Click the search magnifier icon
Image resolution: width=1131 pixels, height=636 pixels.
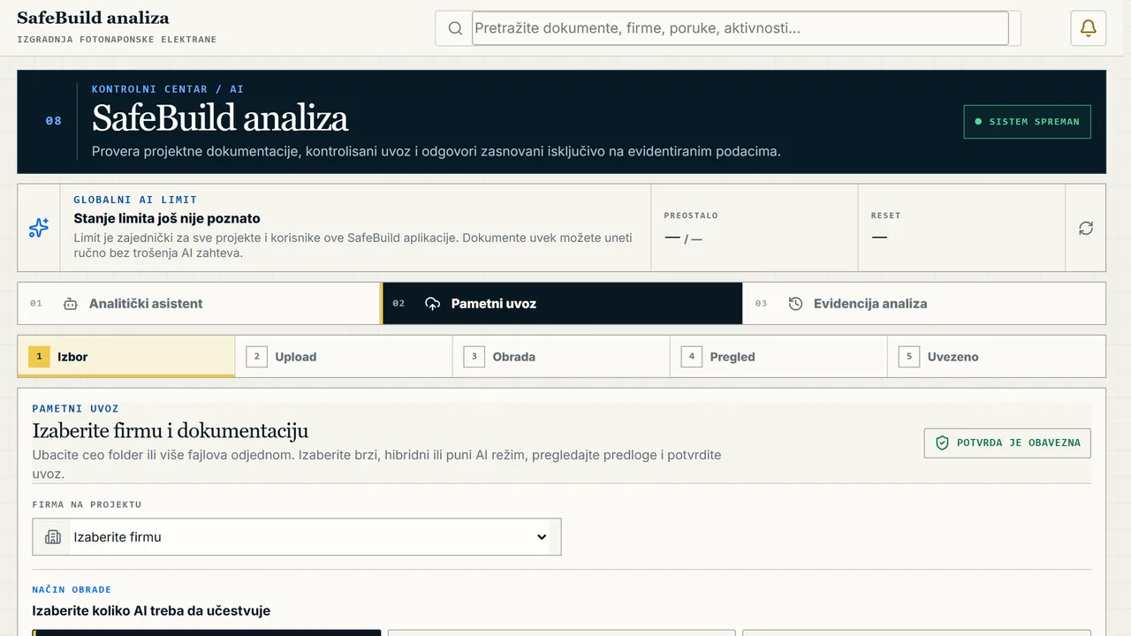pos(455,28)
